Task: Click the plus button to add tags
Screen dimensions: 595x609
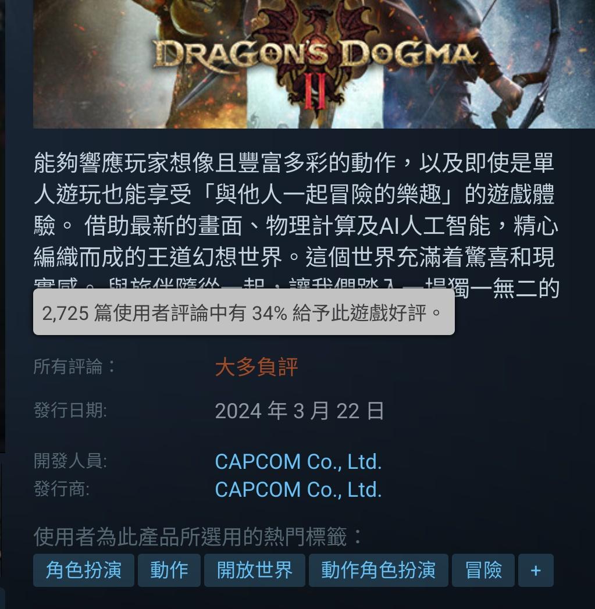Action: [x=536, y=570]
